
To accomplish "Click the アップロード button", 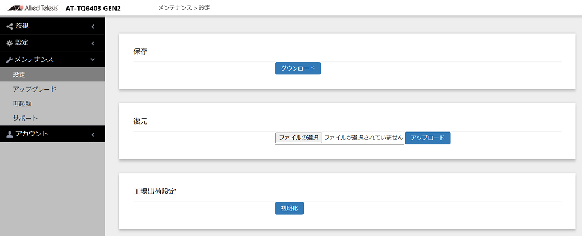I will 427,138.
